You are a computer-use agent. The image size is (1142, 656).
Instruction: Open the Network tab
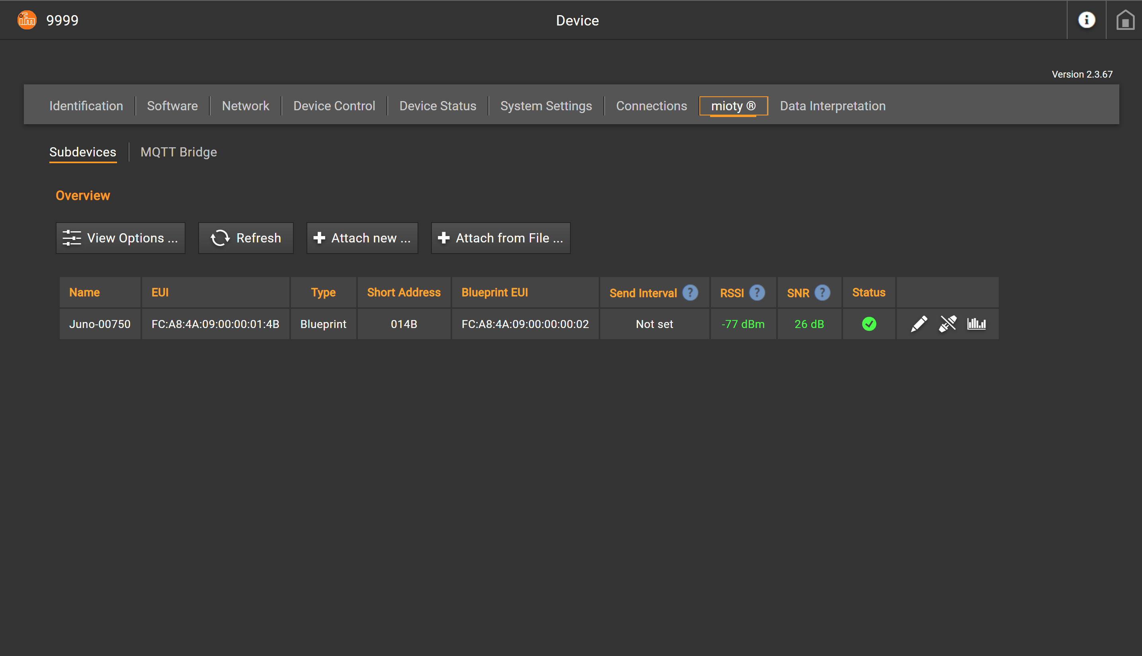click(246, 106)
